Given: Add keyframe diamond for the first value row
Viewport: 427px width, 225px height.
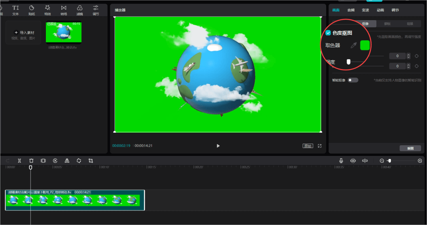Looking at the screenshot, I should point(416,56).
